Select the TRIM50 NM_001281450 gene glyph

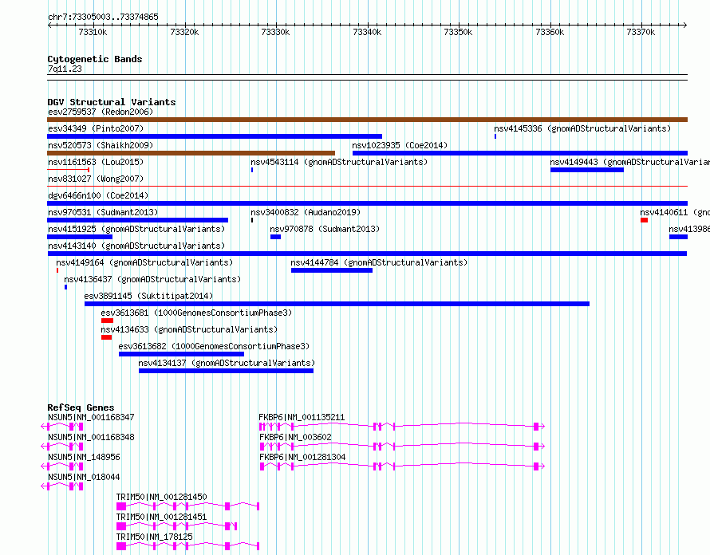188,506
